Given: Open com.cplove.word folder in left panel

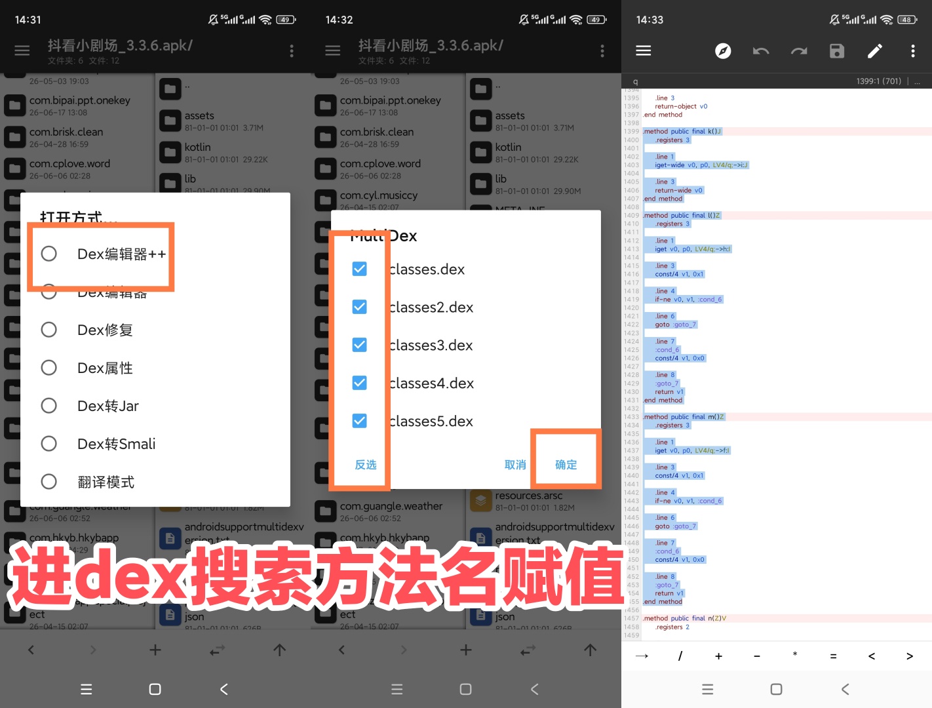Looking at the screenshot, I should [x=78, y=168].
